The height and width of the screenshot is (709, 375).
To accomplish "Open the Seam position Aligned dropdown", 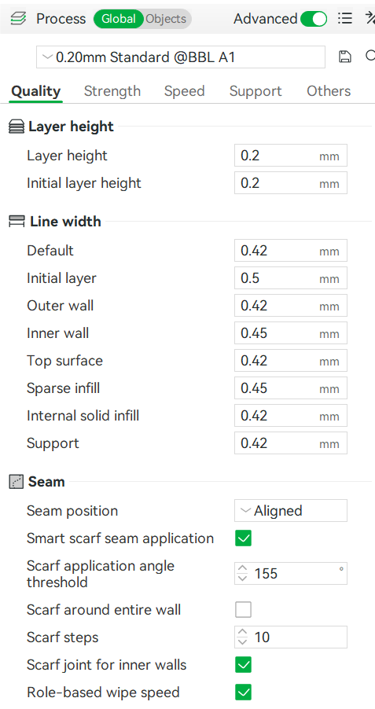I will coord(291,511).
